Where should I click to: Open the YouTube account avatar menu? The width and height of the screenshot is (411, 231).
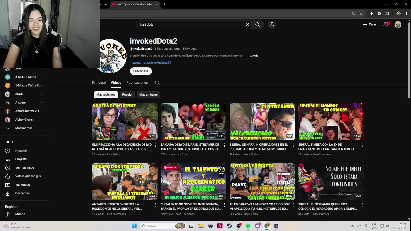click(x=398, y=24)
